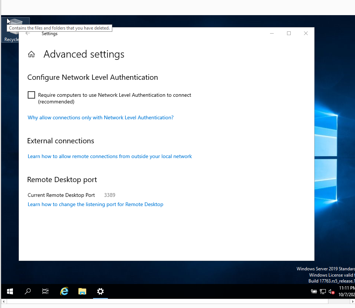Close the Settings window
The width and height of the screenshot is (355, 308).
point(306,34)
